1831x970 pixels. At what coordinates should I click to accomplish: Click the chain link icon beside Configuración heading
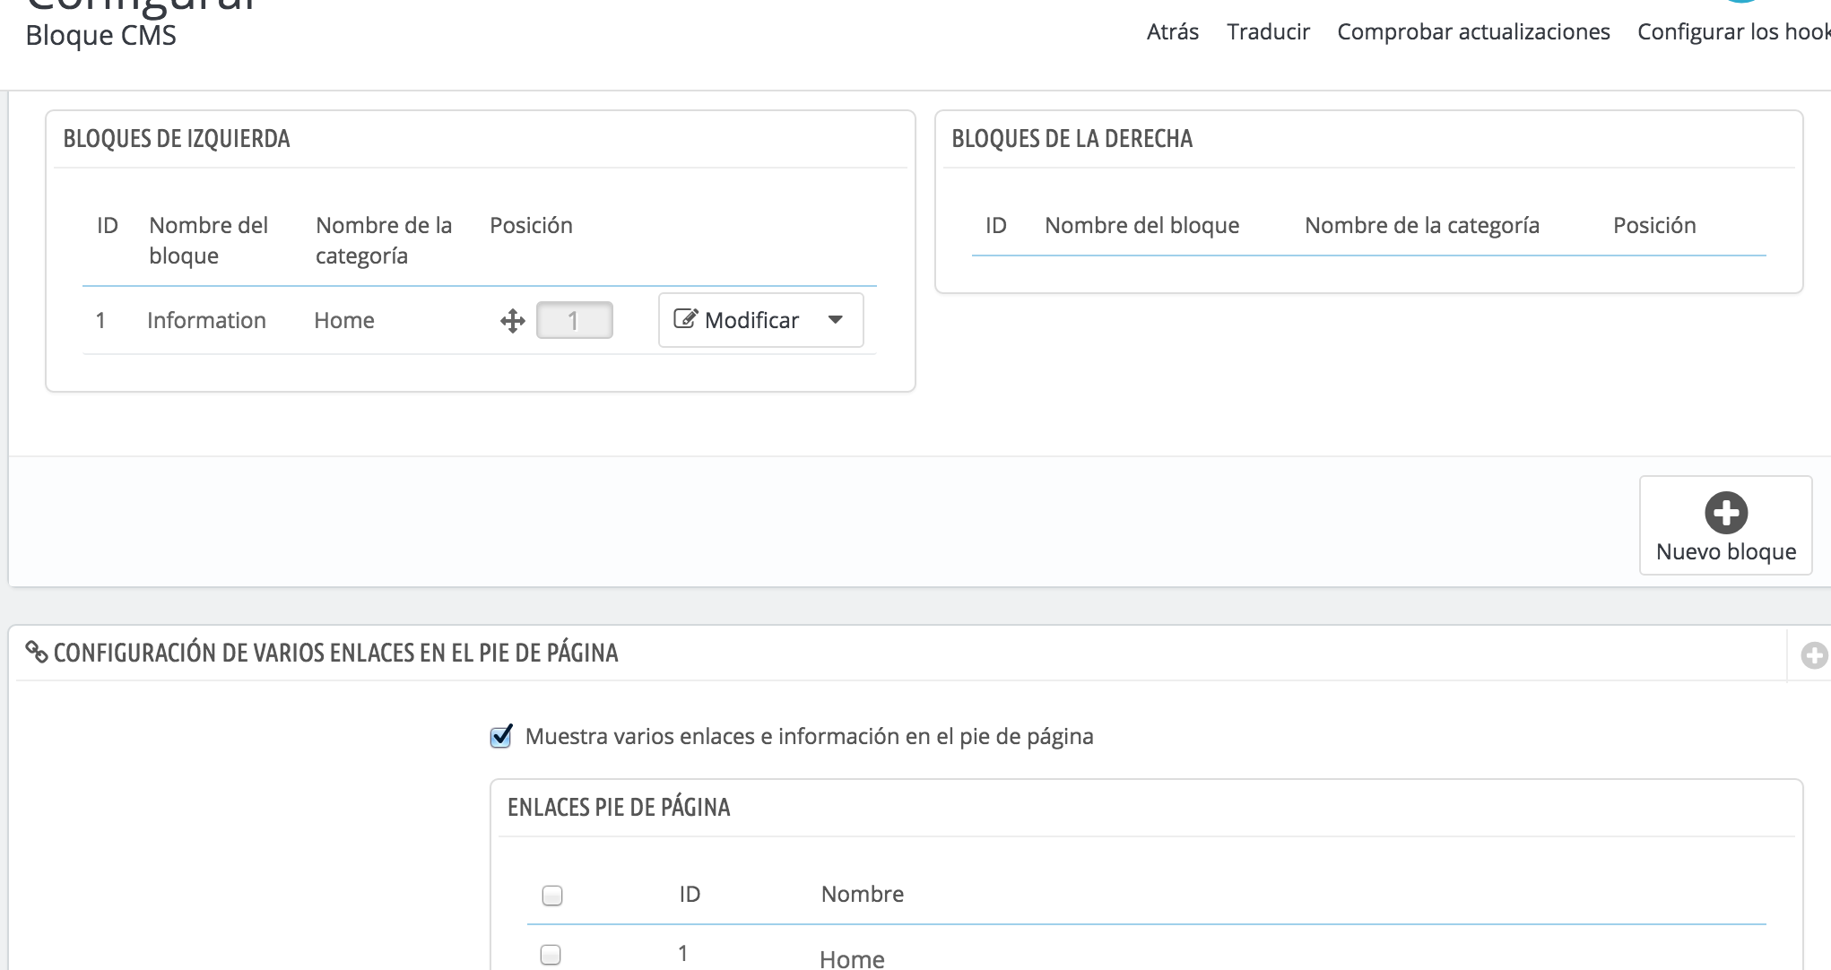coord(36,652)
